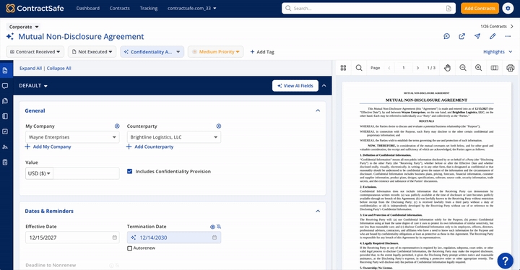Toggle Termination Date eye visibility icon

point(212,227)
